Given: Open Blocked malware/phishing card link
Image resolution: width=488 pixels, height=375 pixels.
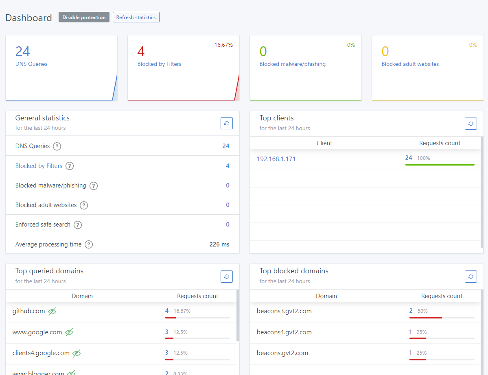Looking at the screenshot, I should click(x=293, y=64).
